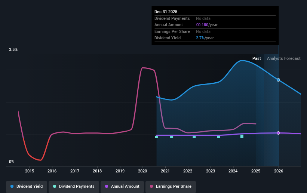
Task: Click the 'Dividend Yield' tooltip row label
Action: pyautogui.click(x=168, y=38)
